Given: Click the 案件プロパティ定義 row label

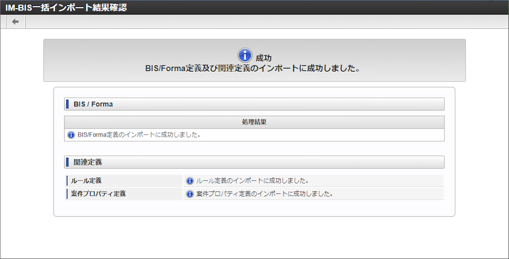Looking at the screenshot, I should coord(124,194).
